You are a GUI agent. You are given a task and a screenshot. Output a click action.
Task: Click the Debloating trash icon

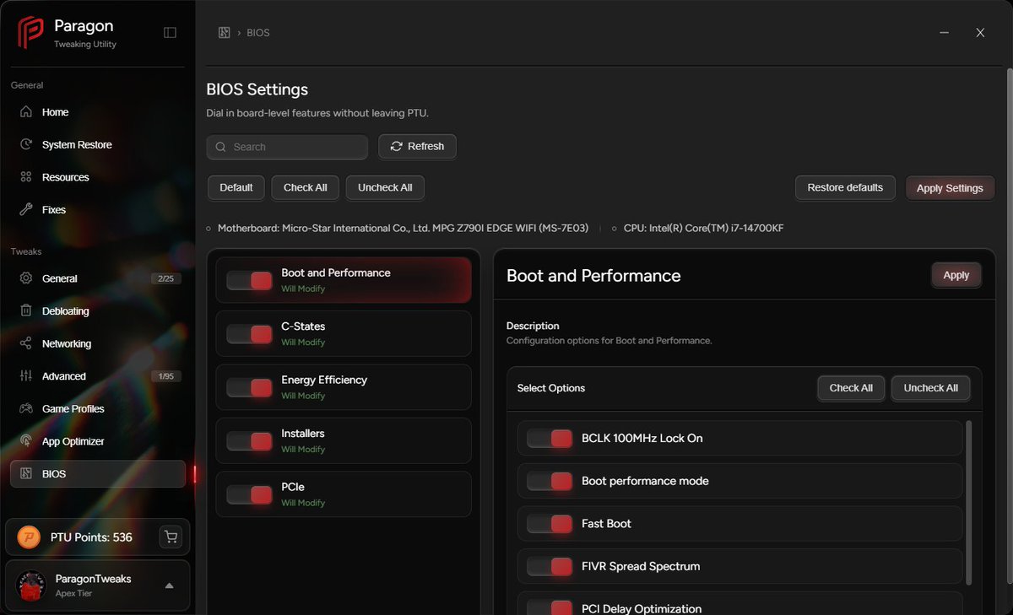click(x=26, y=311)
